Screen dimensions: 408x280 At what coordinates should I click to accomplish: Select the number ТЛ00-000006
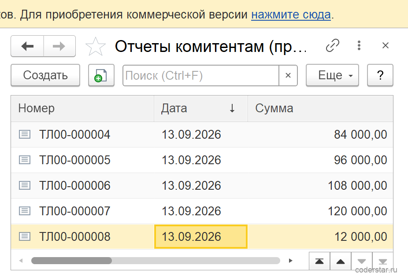pos(74,186)
